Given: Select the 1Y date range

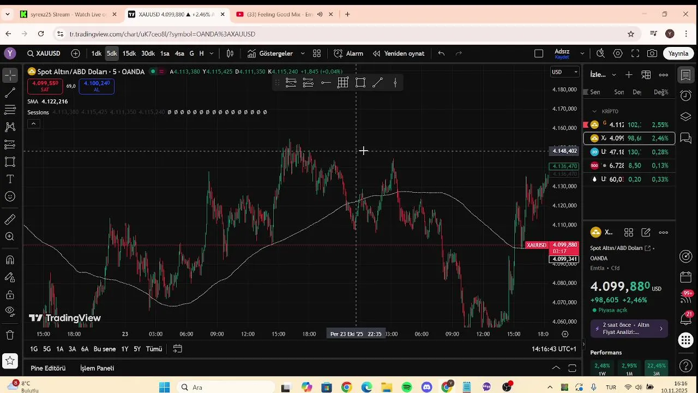Looking at the screenshot, I should click(125, 349).
